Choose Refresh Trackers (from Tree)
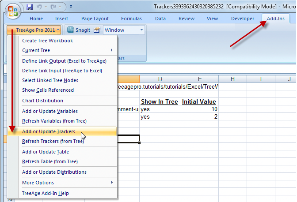This screenshot has width=297, height=202. tap(62, 141)
